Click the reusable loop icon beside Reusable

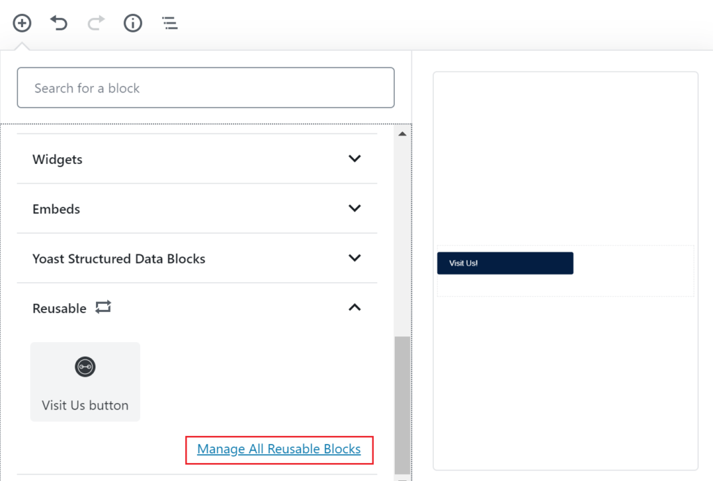pyautogui.click(x=103, y=307)
